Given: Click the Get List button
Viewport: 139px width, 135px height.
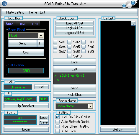Looking at the screenshot, I should pyautogui.click(x=118, y=129).
